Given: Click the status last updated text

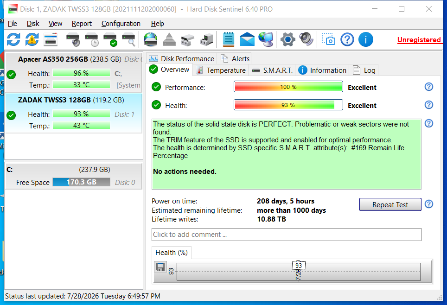Looking at the screenshot, I should tap(83, 296).
